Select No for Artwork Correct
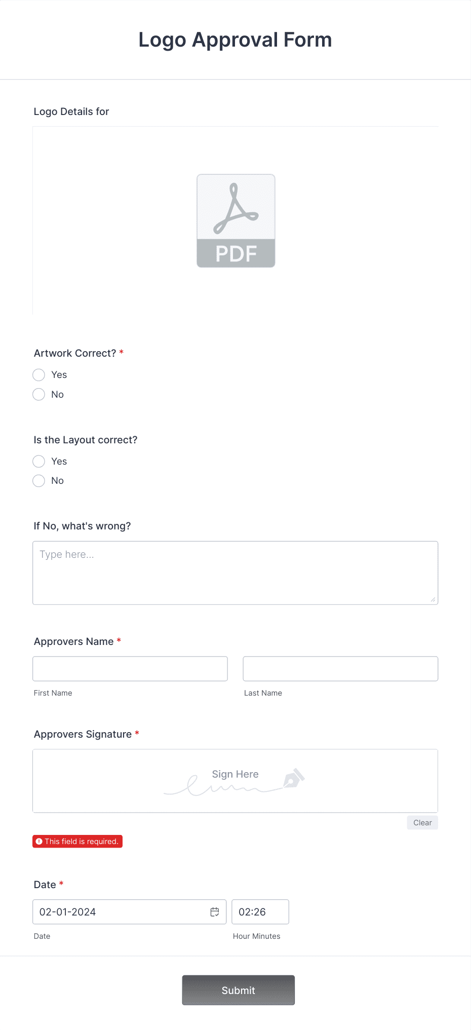Viewport: 471px width, 1030px height. 39,394
